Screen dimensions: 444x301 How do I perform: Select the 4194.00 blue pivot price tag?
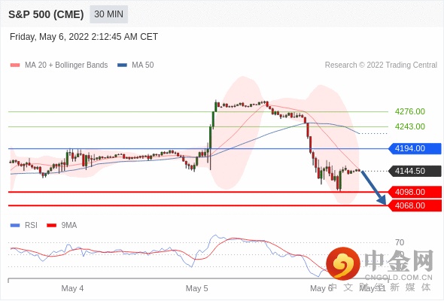tap(415, 148)
